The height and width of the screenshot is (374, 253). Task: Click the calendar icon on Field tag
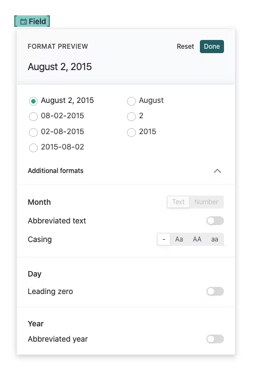click(24, 21)
